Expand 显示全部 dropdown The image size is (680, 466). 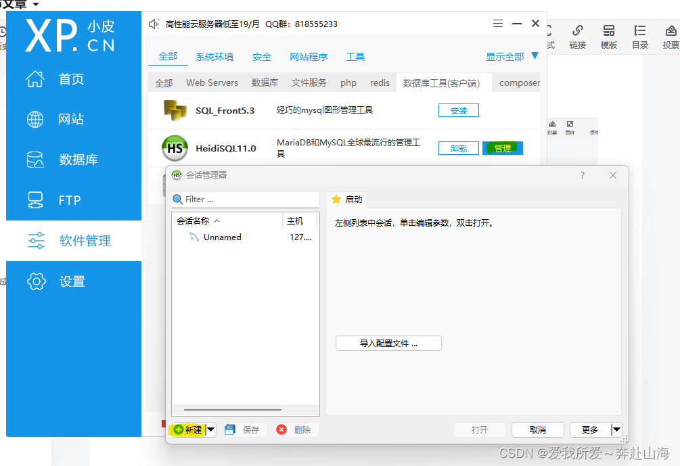coord(512,56)
